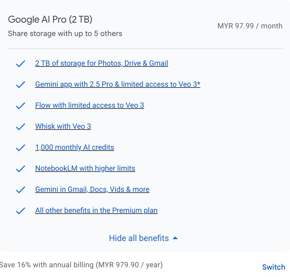Follow NotebookLM with higher limits link
The height and width of the screenshot is (277, 290).
click(x=85, y=168)
